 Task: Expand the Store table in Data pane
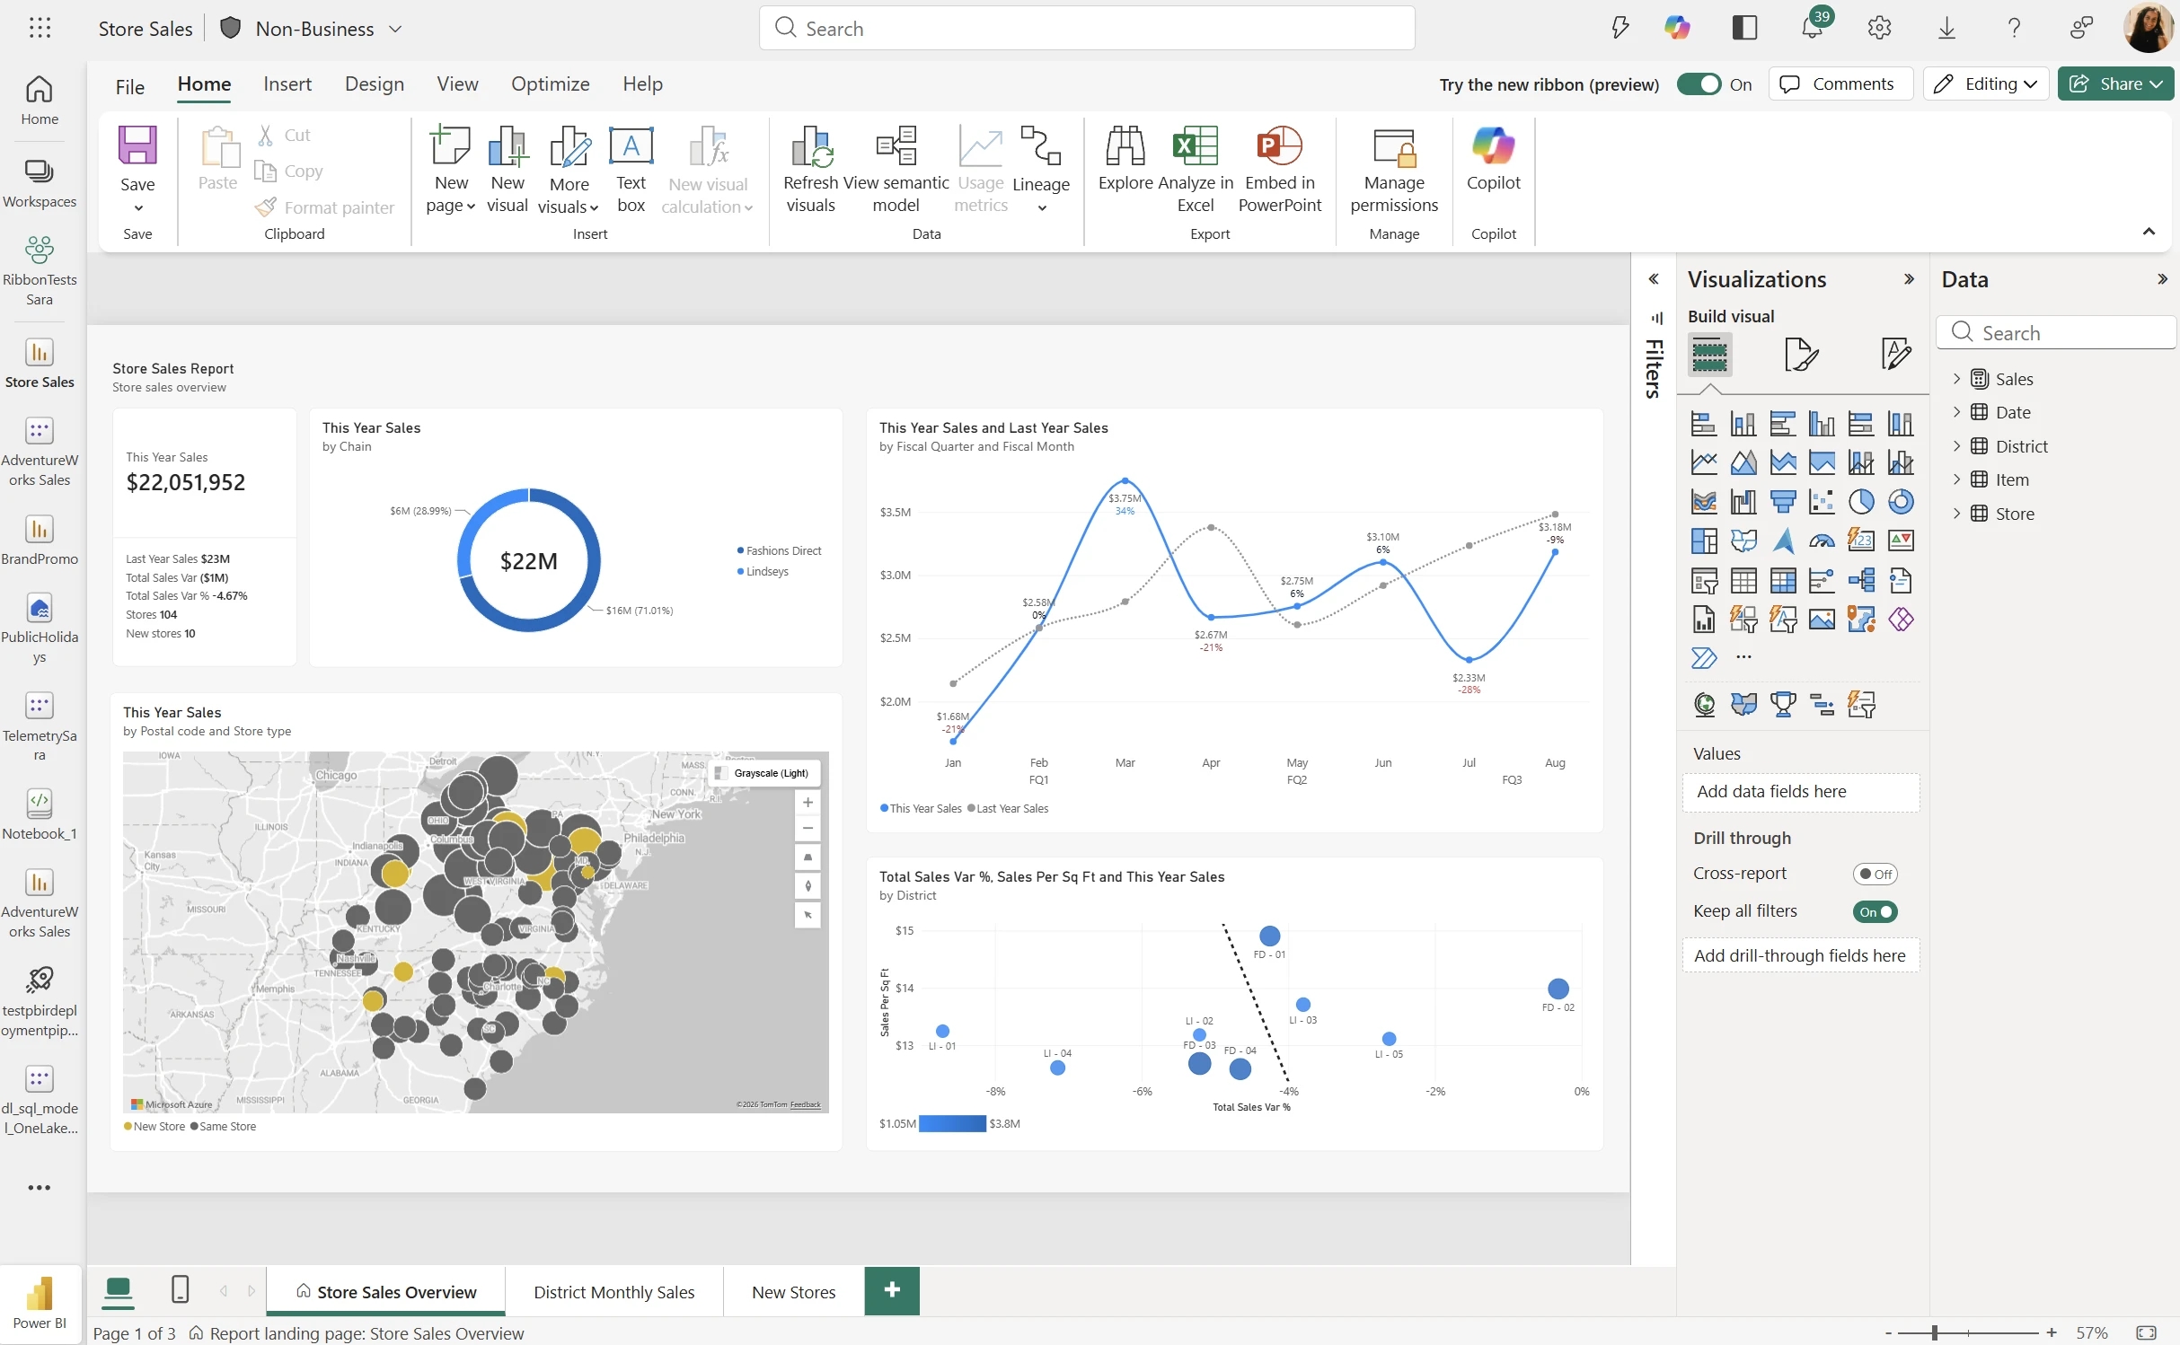1956,514
